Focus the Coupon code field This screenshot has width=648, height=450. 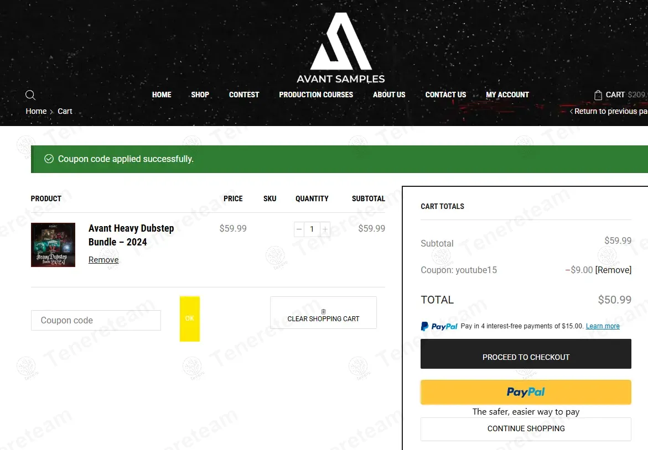click(96, 321)
